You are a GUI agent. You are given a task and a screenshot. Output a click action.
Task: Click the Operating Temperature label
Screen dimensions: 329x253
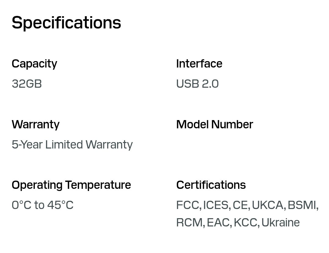(71, 185)
